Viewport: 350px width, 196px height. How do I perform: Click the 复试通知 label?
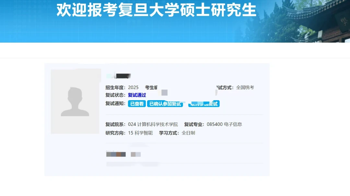pos(115,103)
